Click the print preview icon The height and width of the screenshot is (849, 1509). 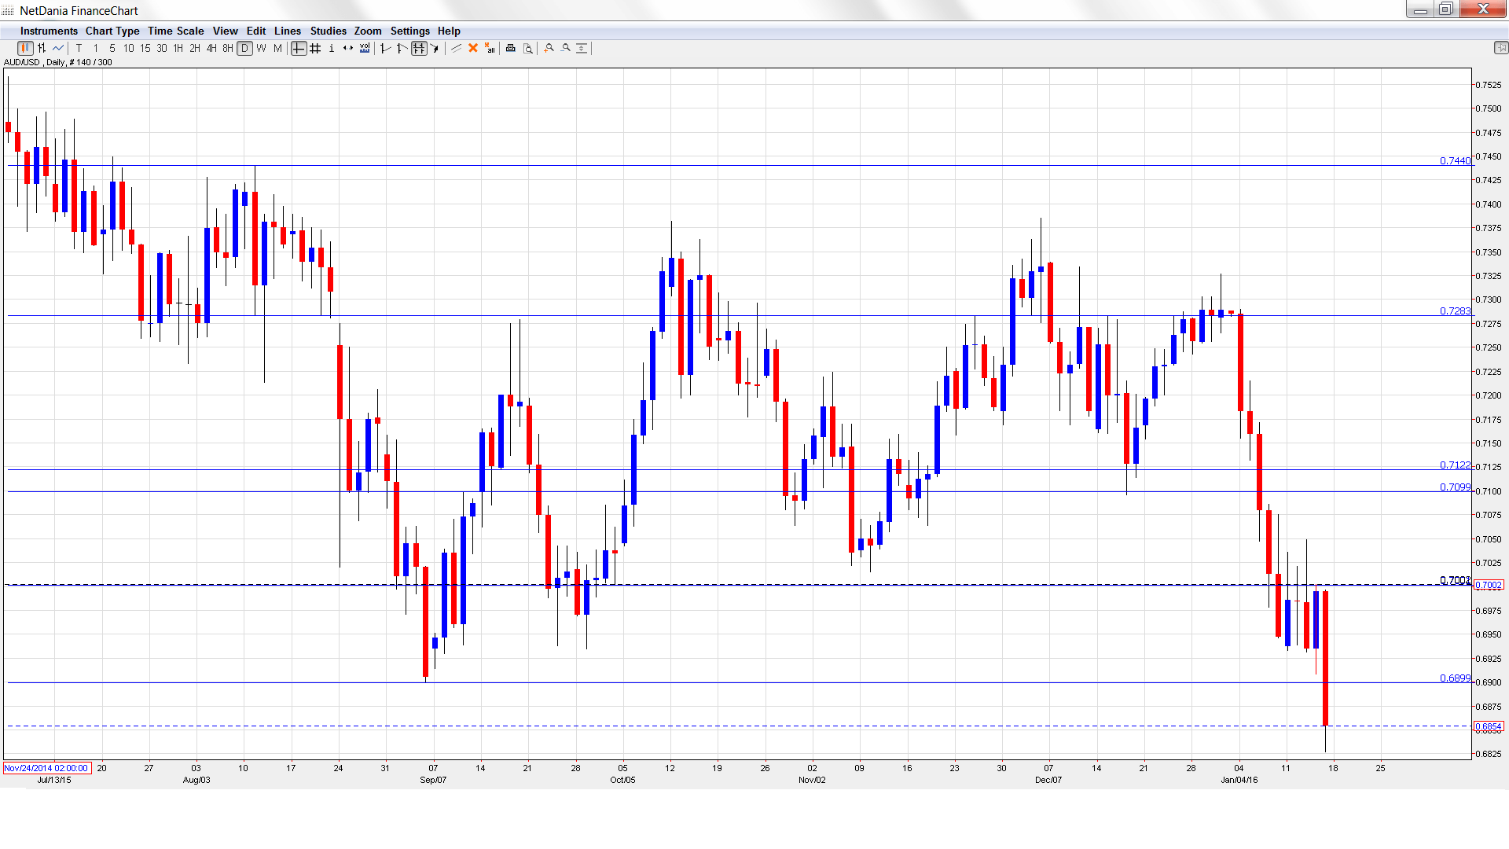(526, 48)
